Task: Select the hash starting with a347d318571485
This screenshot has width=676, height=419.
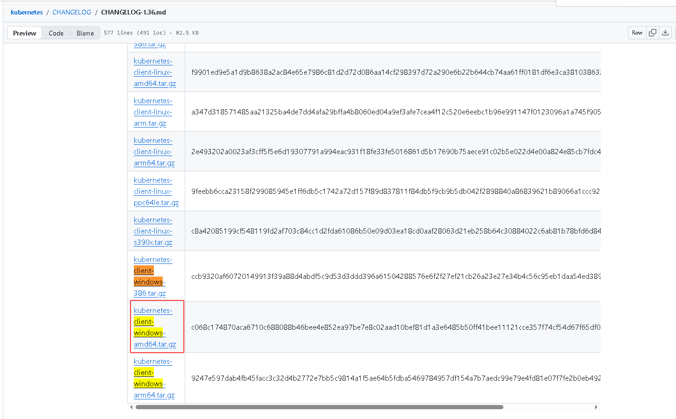Action: pyautogui.click(x=396, y=112)
